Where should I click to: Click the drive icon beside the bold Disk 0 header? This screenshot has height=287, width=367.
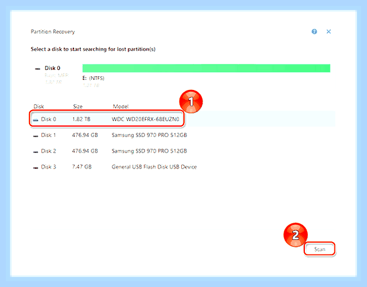coord(37,69)
